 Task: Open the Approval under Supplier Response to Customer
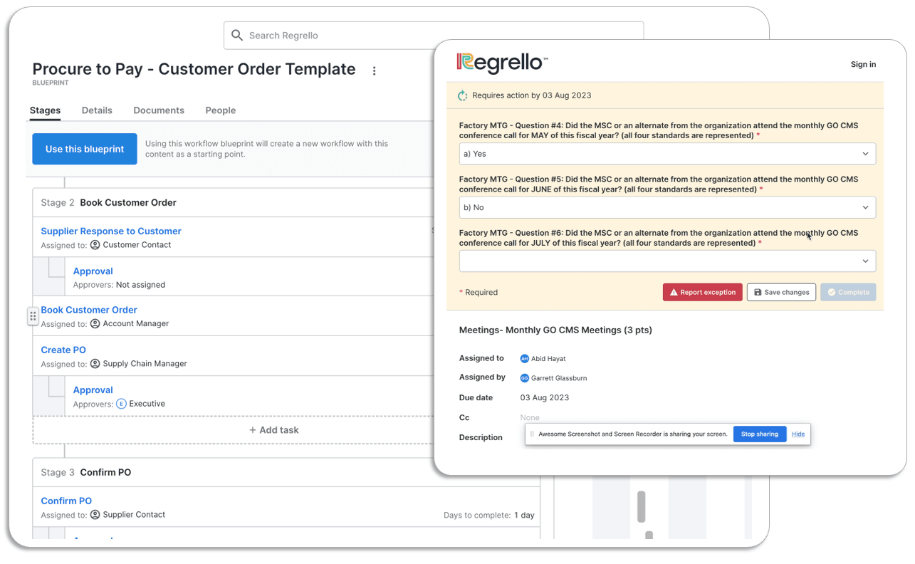(x=93, y=271)
